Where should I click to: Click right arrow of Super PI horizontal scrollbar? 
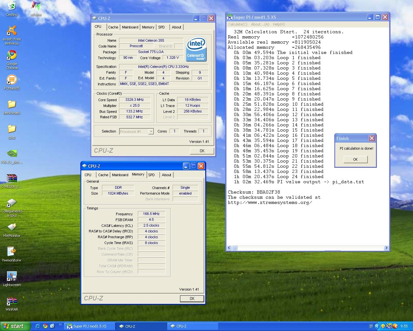tap(386, 248)
